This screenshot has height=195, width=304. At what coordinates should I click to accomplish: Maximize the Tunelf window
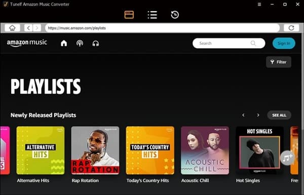coord(285,4)
